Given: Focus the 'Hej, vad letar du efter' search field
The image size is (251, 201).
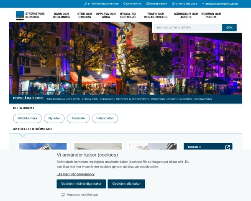Looking at the screenshot, I should pyautogui.click(x=188, y=28).
